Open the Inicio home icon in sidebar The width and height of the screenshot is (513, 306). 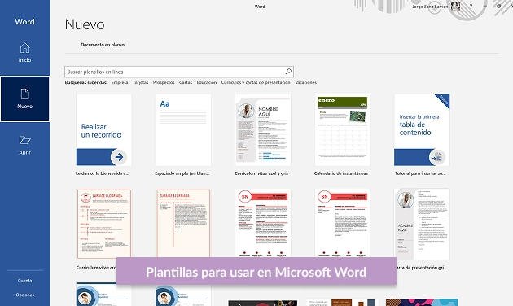(x=24, y=48)
